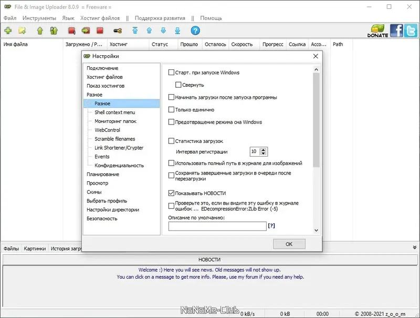Open the Инструменты menu
This screenshot has height=318, width=420.
[39, 18]
